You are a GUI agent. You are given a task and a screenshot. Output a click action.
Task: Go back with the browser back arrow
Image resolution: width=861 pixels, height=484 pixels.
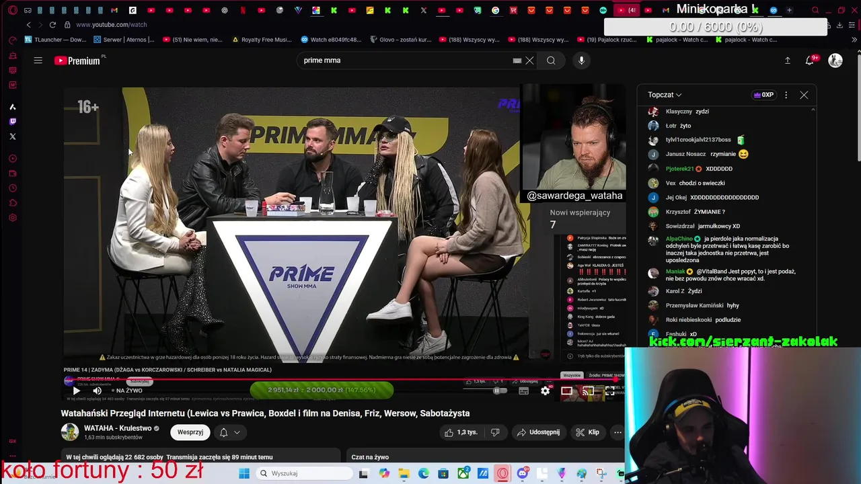tap(28, 24)
